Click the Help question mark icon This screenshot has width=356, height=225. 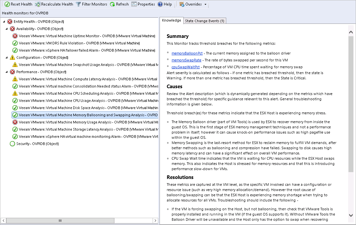(x=160, y=4)
